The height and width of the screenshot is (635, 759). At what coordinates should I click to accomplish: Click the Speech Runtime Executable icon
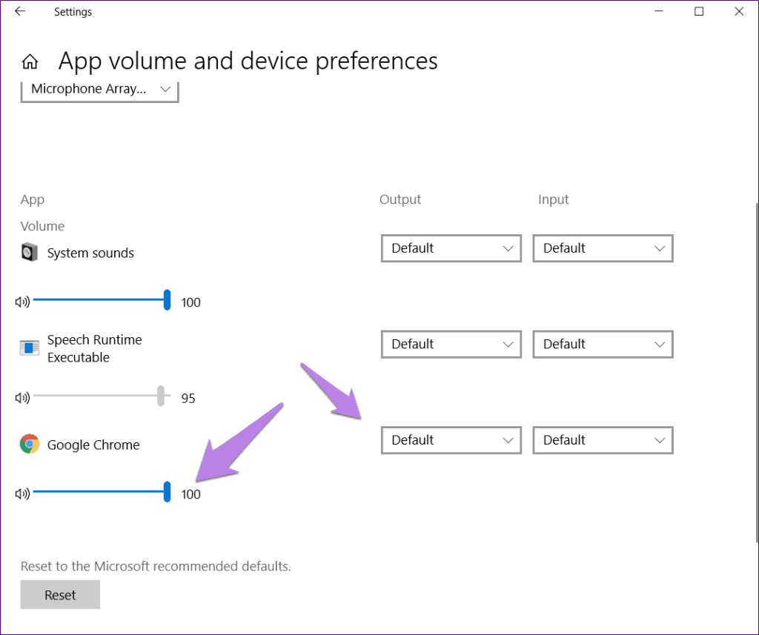29,347
